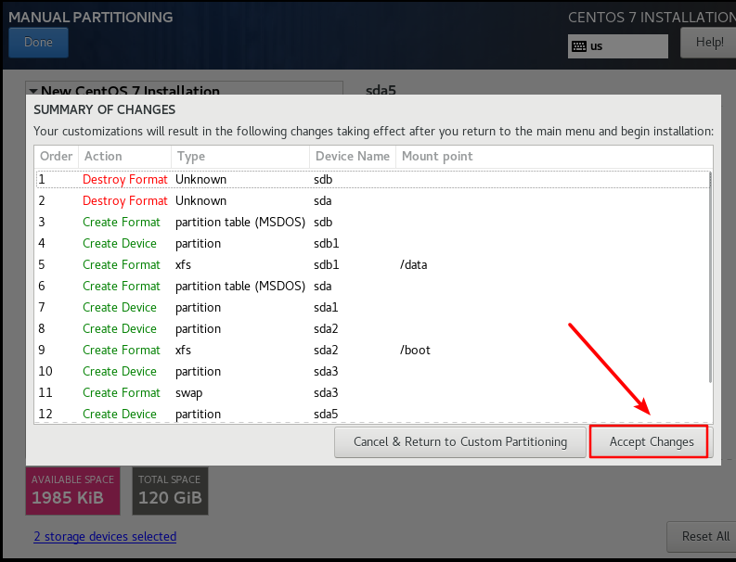
Task: Select the us keyboard layout indicator
Action: click(x=618, y=46)
